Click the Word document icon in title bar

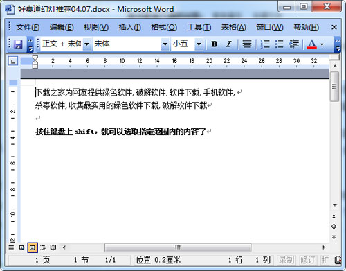pos(9,9)
